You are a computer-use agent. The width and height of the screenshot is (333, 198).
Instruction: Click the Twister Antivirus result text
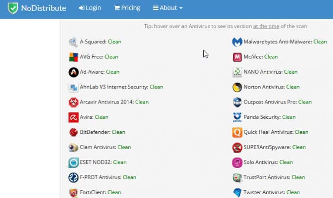coord(272,192)
